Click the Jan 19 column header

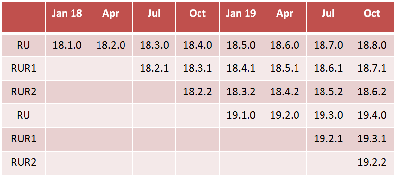point(241,18)
